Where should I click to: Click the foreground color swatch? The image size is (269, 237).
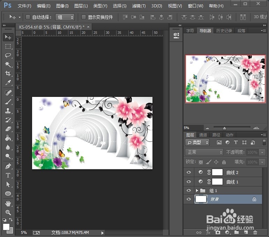click(6, 227)
